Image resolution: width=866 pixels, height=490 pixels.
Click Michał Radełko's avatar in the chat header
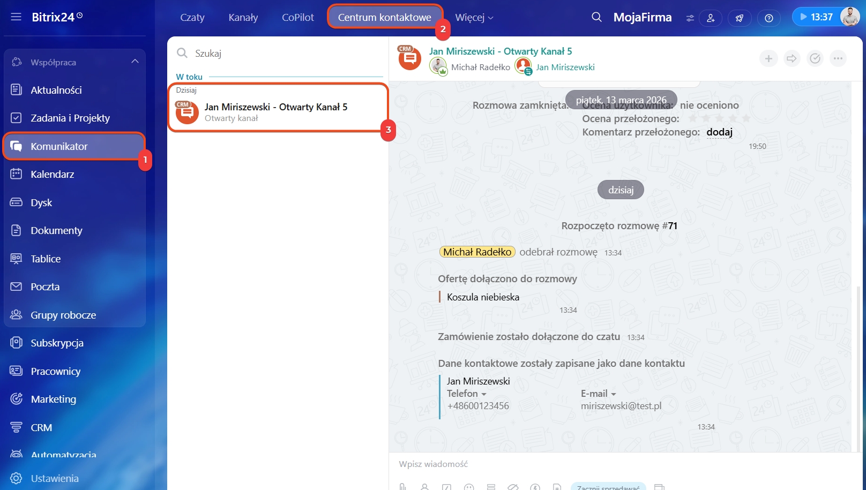click(438, 67)
